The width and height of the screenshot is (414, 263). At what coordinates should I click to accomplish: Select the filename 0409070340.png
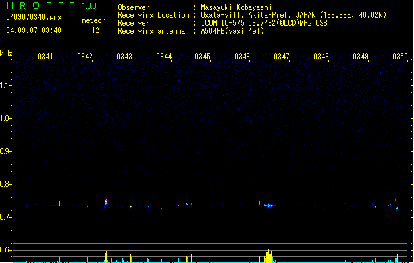pyautogui.click(x=34, y=17)
